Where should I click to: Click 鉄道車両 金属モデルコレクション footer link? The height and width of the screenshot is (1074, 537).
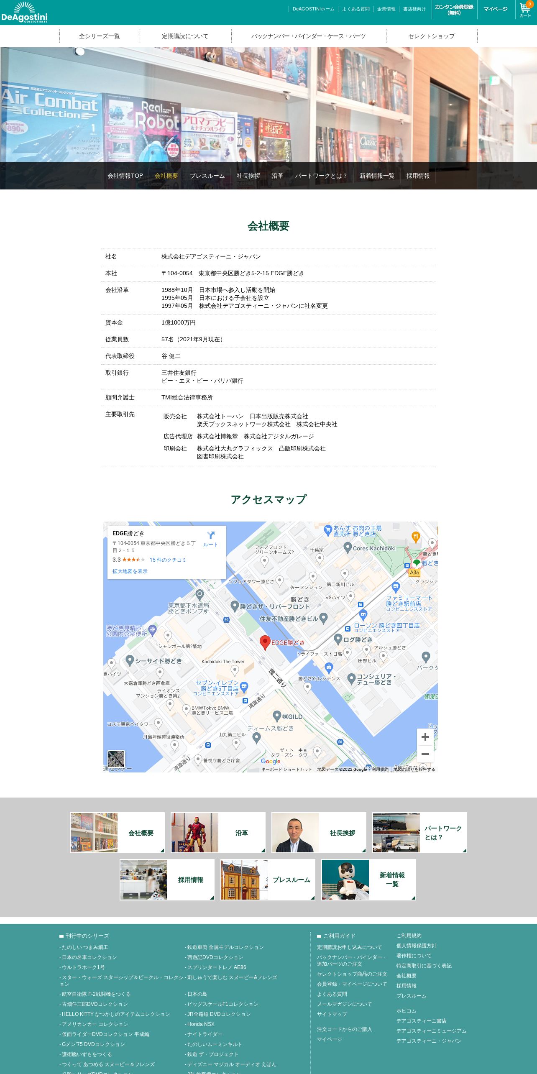tap(225, 947)
